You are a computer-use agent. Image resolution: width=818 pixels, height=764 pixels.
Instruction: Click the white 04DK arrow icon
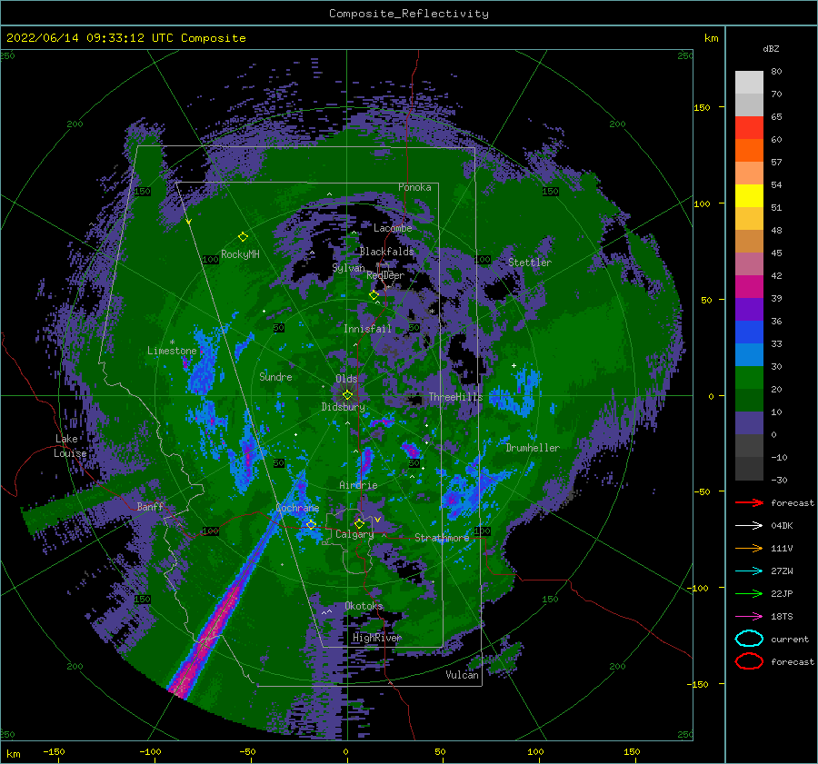749,526
